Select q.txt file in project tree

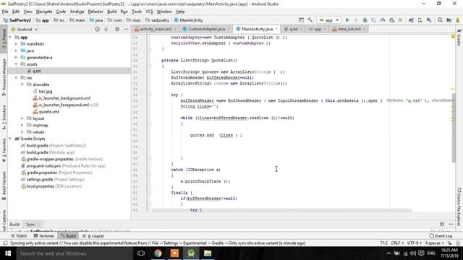[36, 71]
